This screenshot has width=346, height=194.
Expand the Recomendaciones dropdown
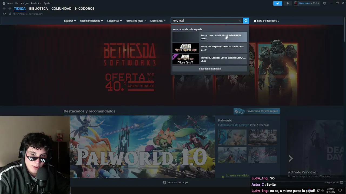(91, 21)
